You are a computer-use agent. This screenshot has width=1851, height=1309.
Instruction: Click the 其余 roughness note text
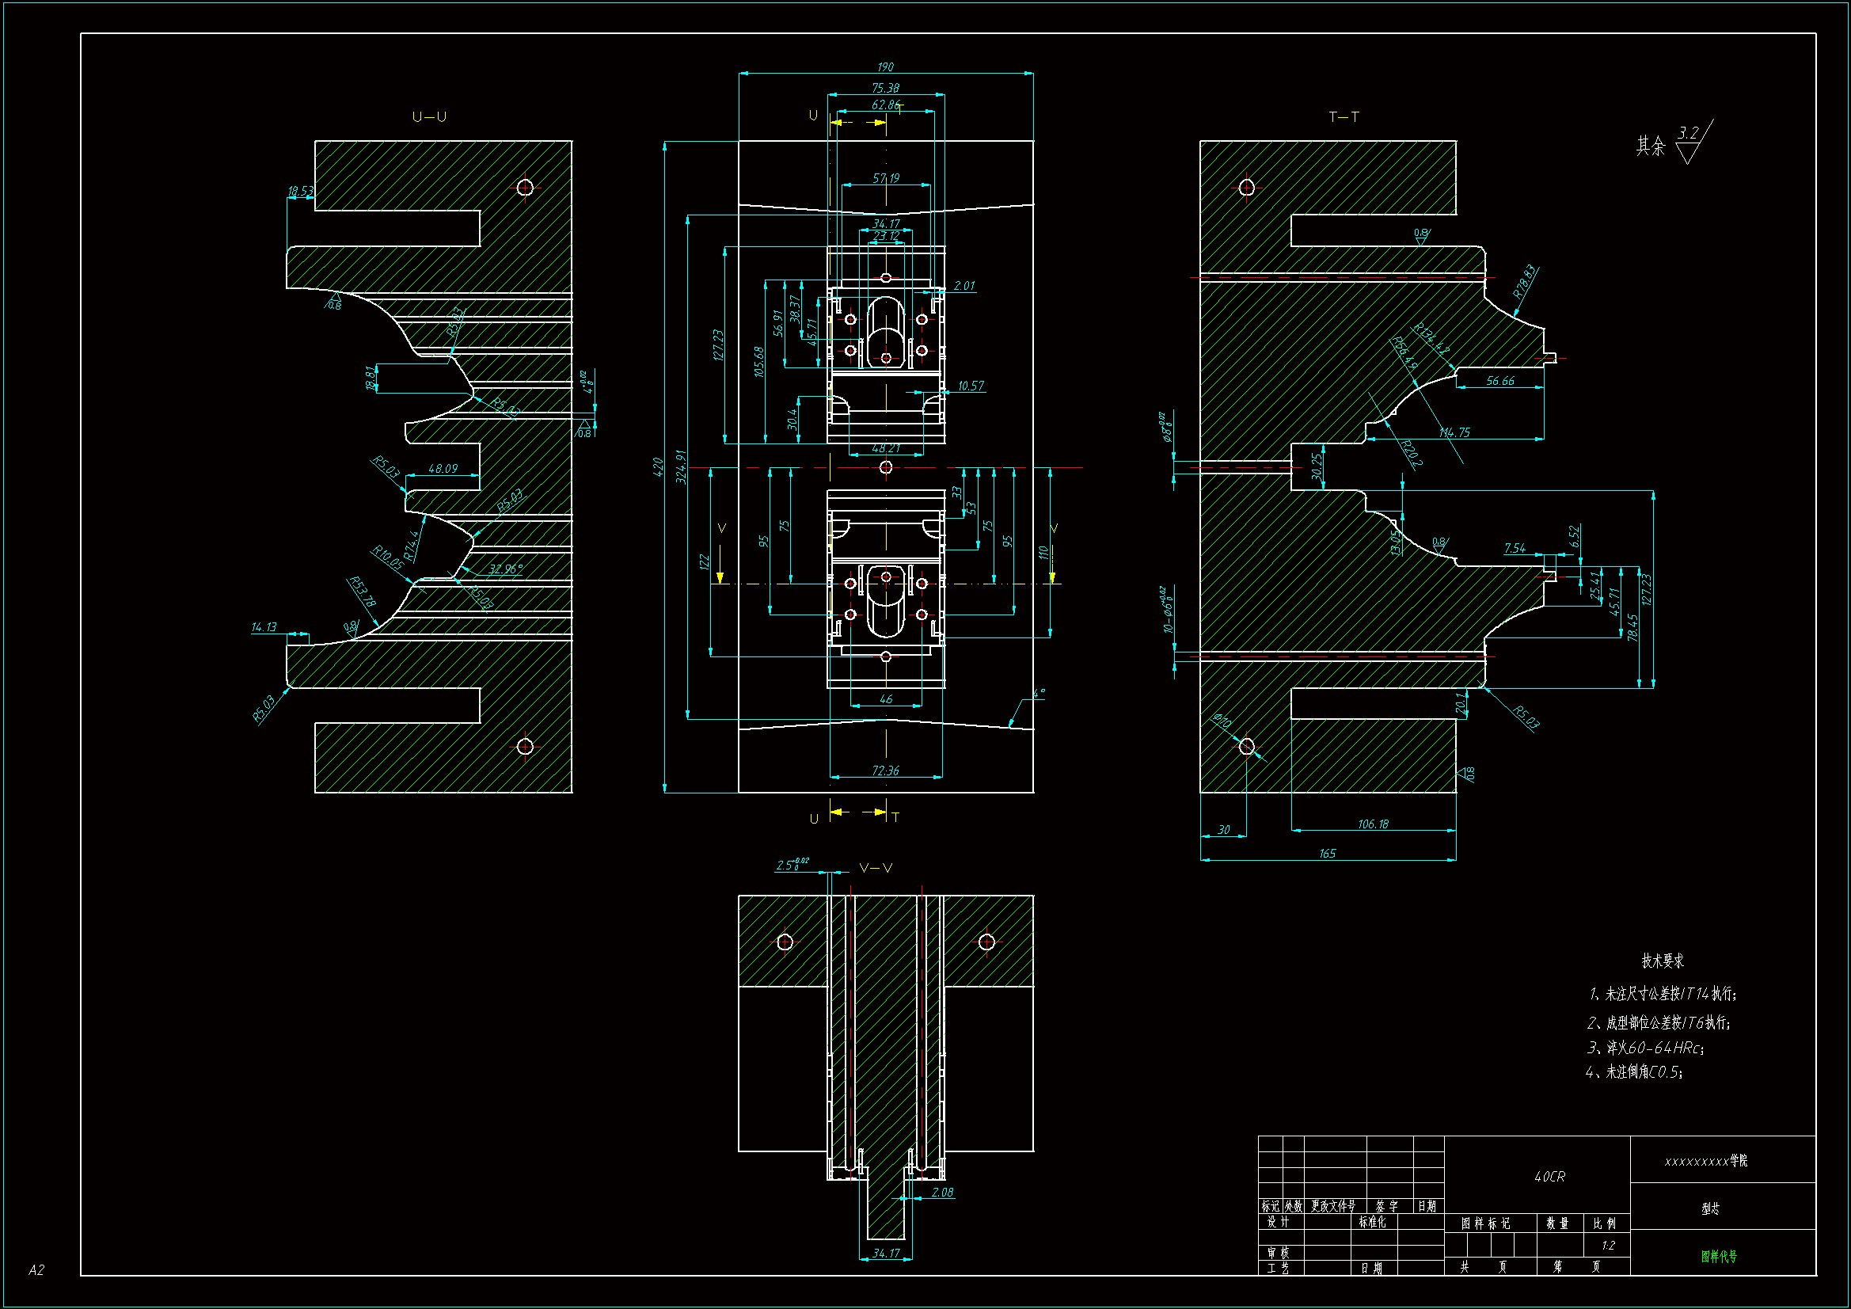1649,146
